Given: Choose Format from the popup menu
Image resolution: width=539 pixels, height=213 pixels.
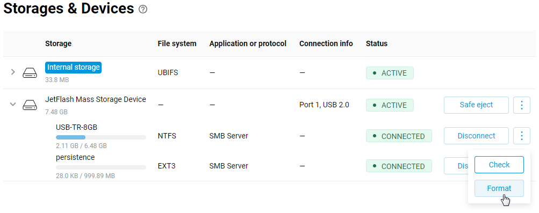Looking at the screenshot, I should pyautogui.click(x=499, y=188).
